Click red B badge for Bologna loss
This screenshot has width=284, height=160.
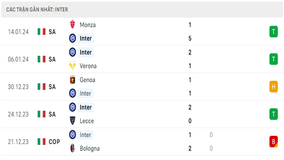tap(273, 142)
